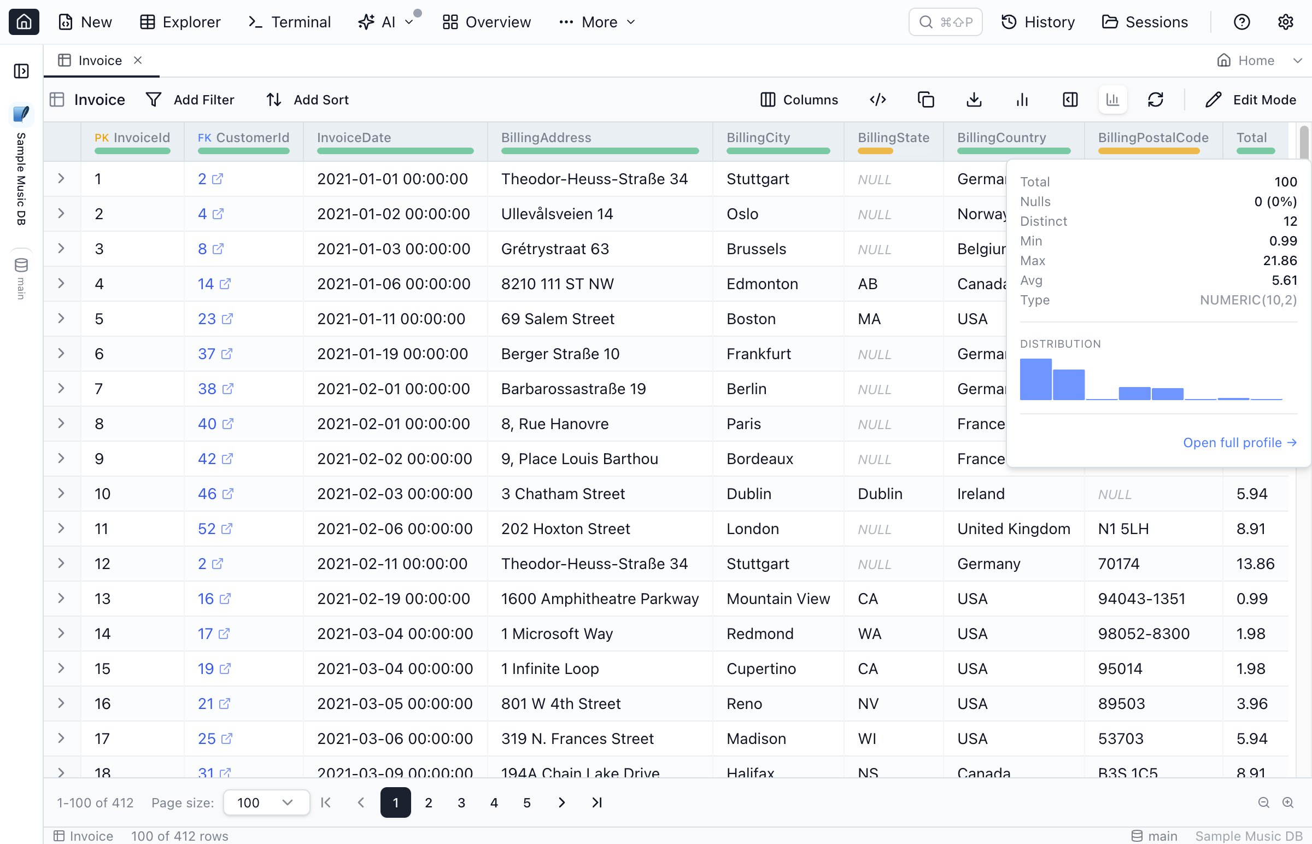
Task: Go to page 3
Action: [461, 803]
